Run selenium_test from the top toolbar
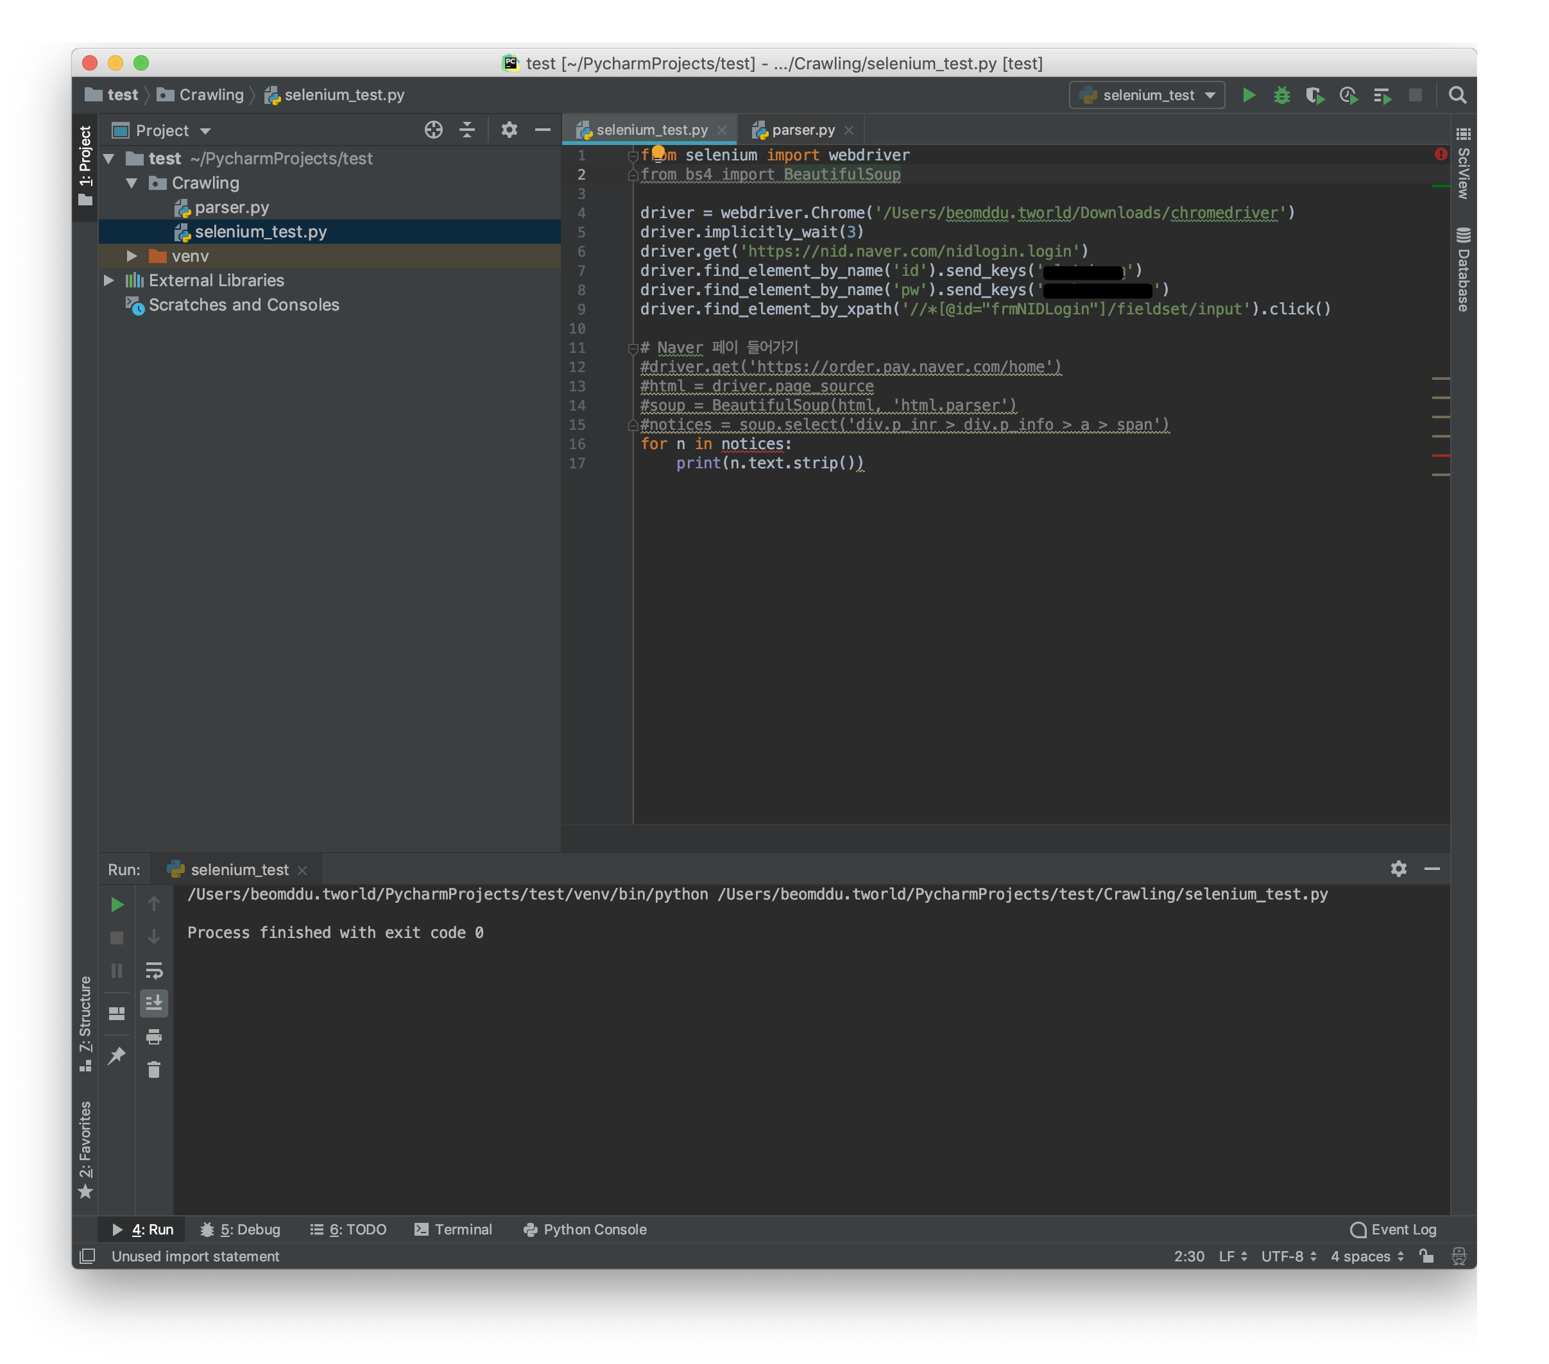This screenshot has height=1364, width=1549. 1249,95
